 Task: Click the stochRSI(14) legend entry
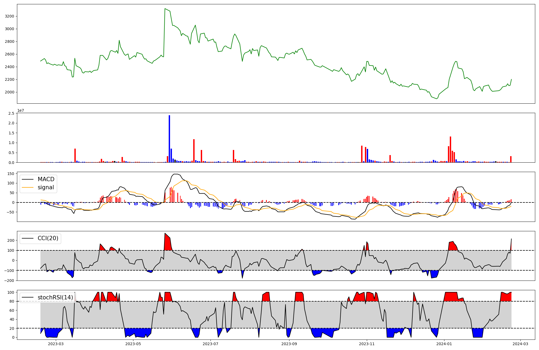(x=55, y=297)
